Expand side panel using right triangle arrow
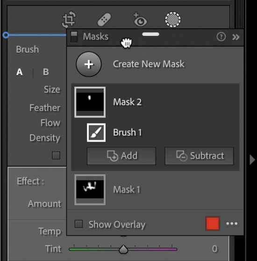Image resolution: width=257 pixels, height=261 pixels. click(252, 160)
